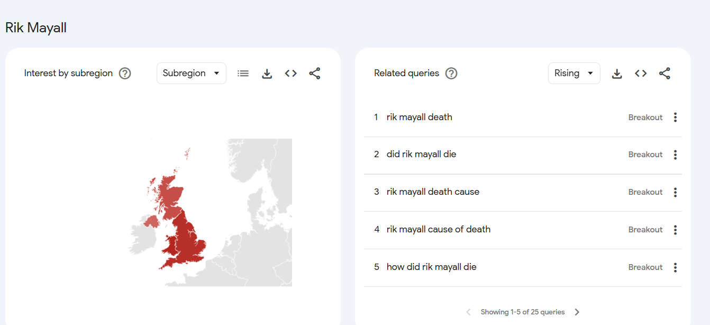Open more options for 'rik mayall cause of death'

click(x=675, y=230)
